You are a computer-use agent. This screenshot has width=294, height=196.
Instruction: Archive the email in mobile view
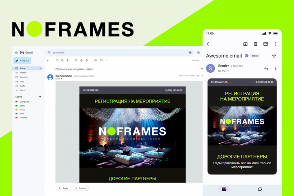tap(245, 44)
